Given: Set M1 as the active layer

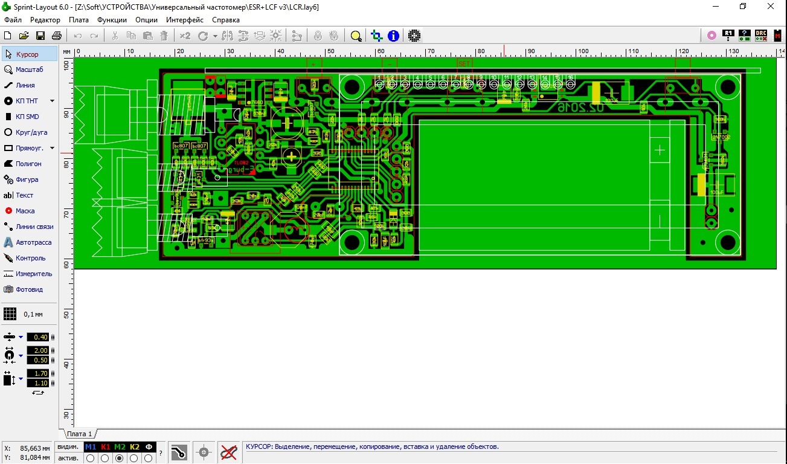Looking at the screenshot, I should 91,459.
